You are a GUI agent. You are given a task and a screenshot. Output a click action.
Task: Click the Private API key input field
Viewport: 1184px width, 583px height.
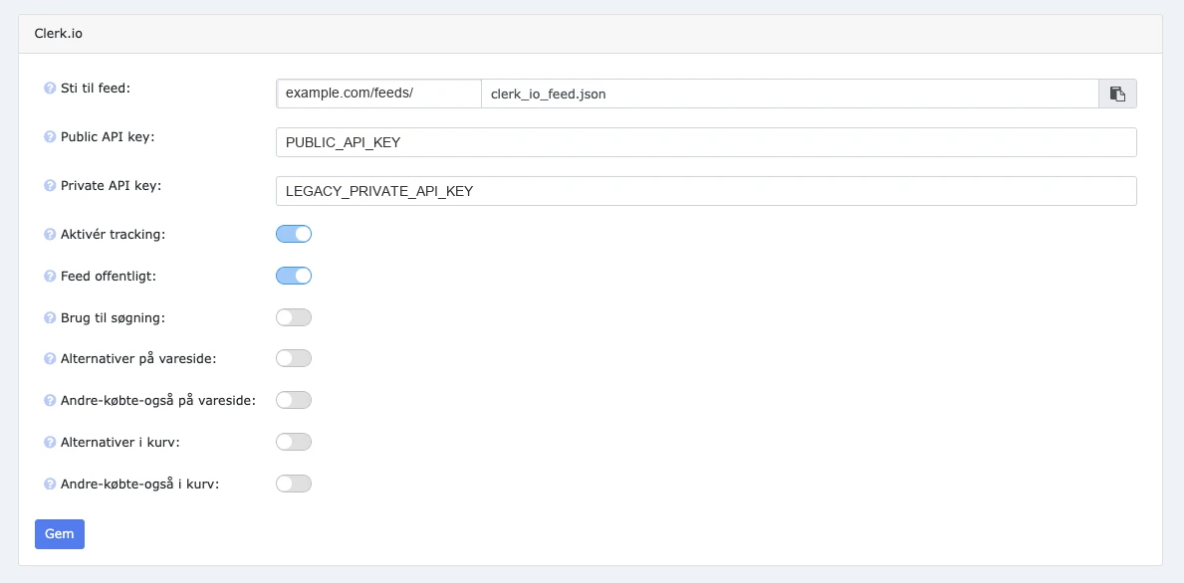(706, 191)
